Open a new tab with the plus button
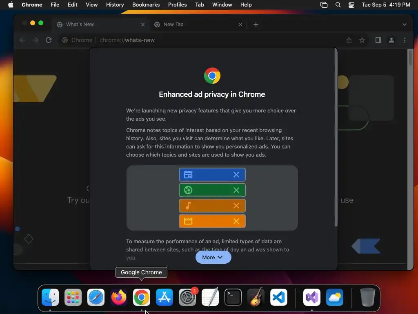The height and width of the screenshot is (314, 418). (256, 25)
